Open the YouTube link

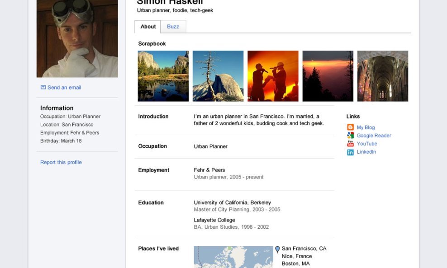tap(367, 144)
